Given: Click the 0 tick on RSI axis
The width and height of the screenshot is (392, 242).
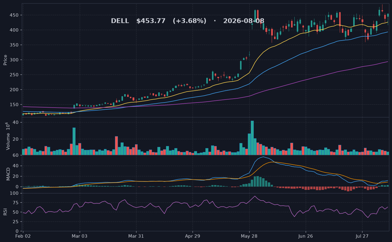Looking at the screenshot, I should point(17,231).
